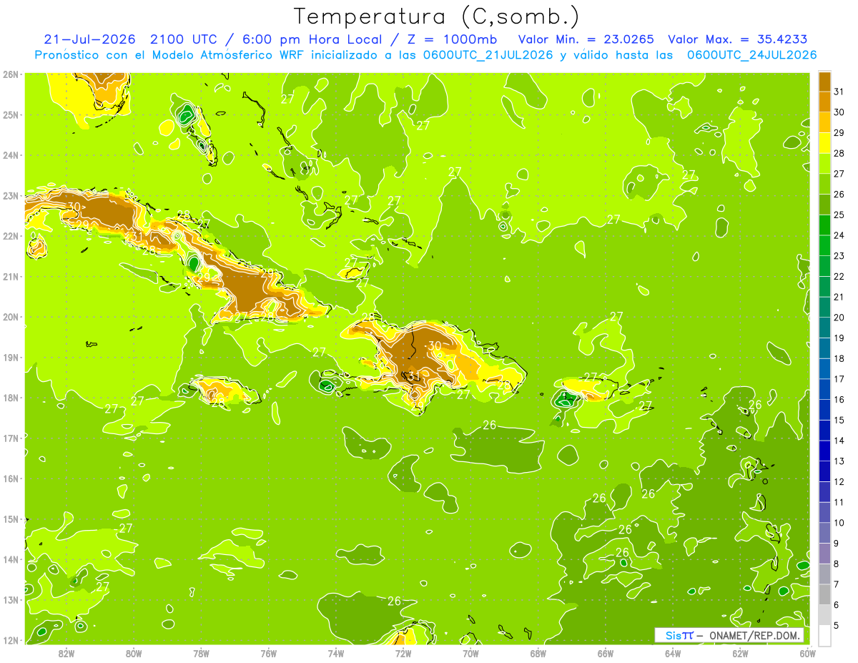Select the "Z = 1000mb" level text
This screenshot has width=858, height=663.
[x=453, y=39]
